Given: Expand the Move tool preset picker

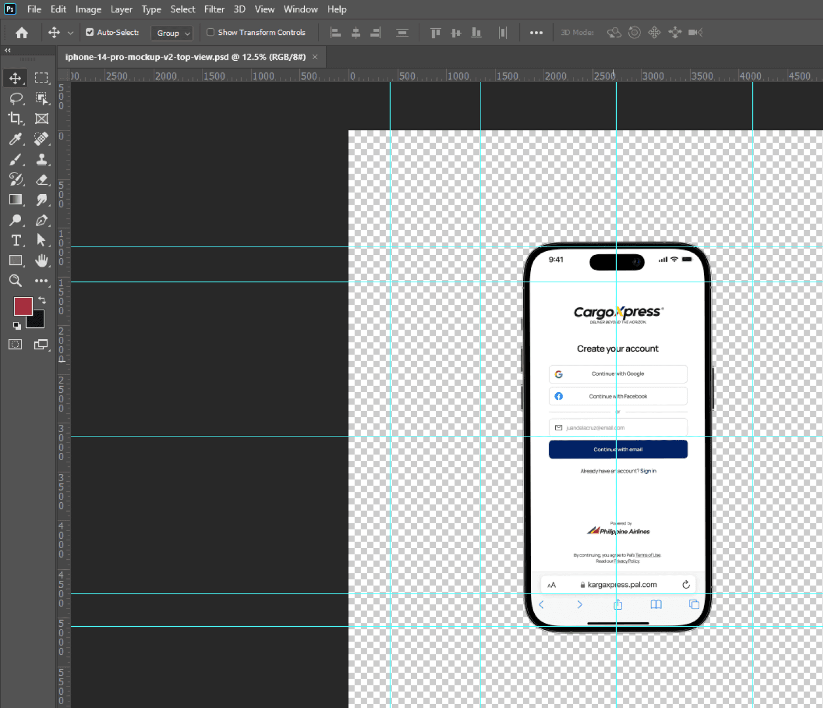Looking at the screenshot, I should click(70, 33).
